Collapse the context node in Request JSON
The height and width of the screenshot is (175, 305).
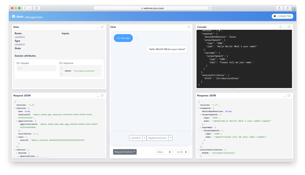coord(15,150)
